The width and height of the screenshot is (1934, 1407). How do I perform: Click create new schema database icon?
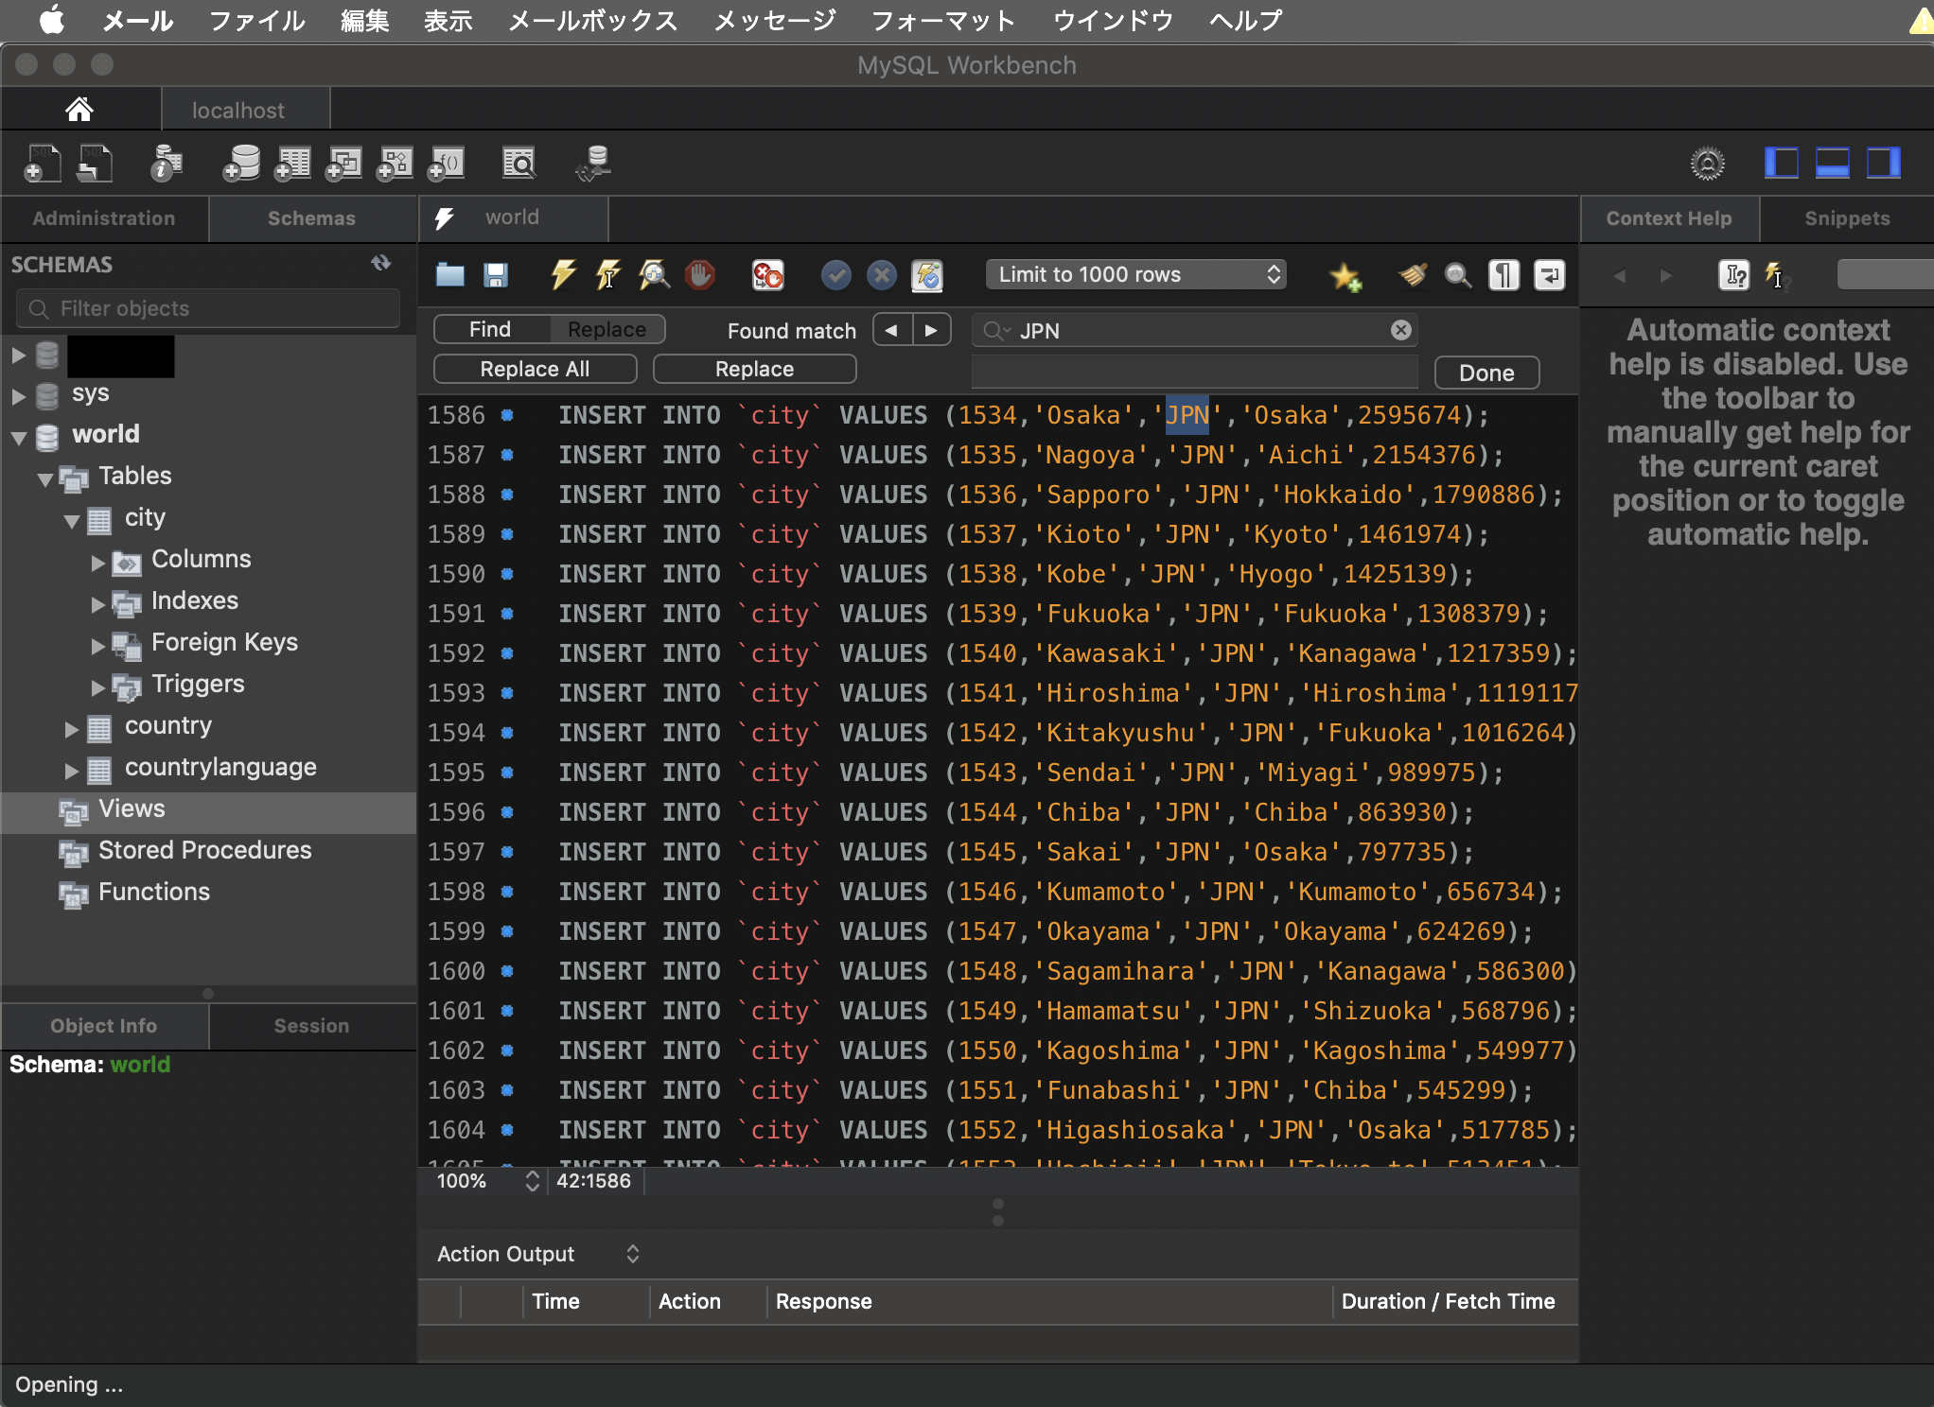pyautogui.click(x=241, y=164)
